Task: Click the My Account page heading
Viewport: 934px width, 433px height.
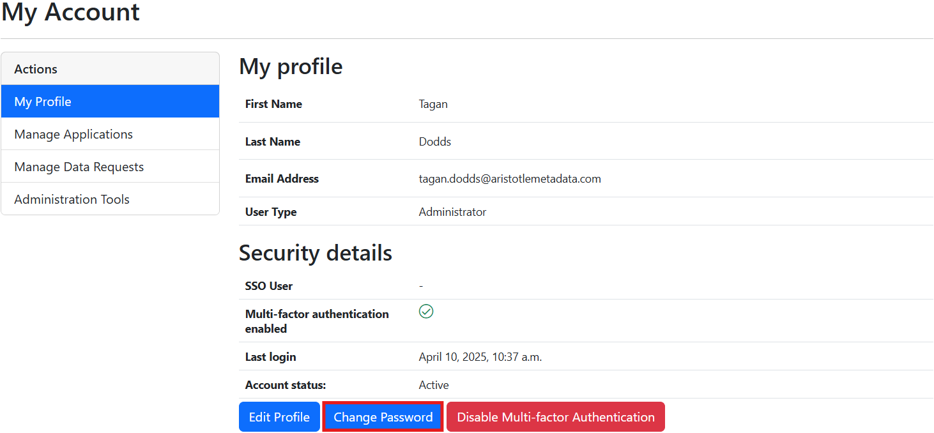Action: tap(70, 13)
